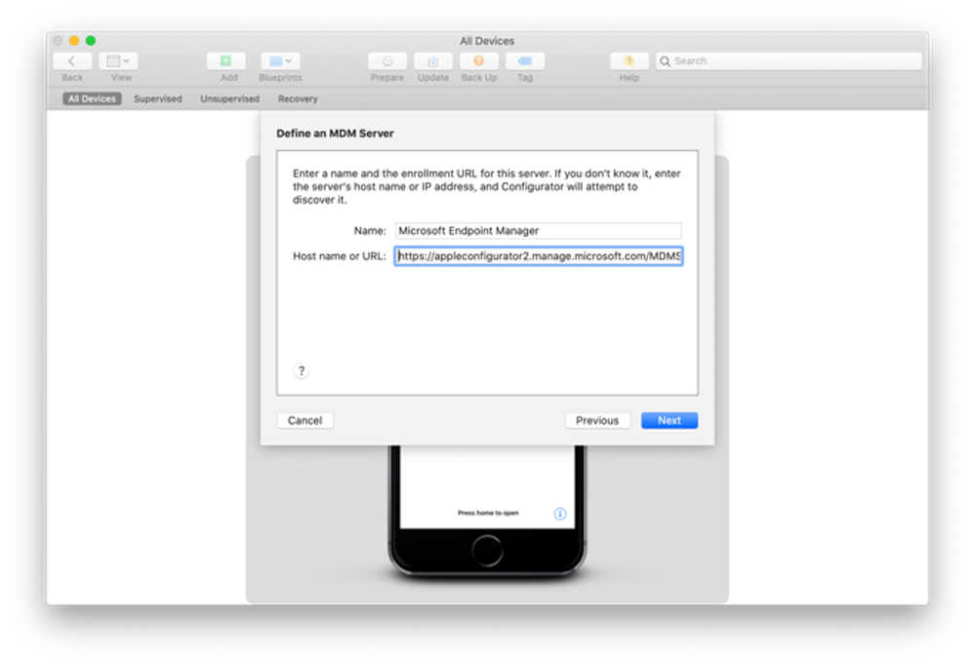Click the Update device icon
975x666 pixels.
pos(432,60)
